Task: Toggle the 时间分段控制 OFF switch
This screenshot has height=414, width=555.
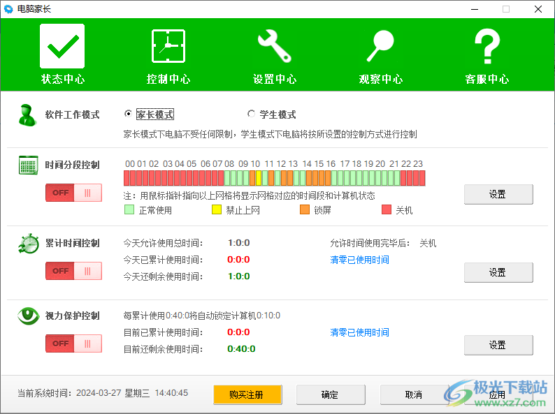Action: pyautogui.click(x=73, y=193)
